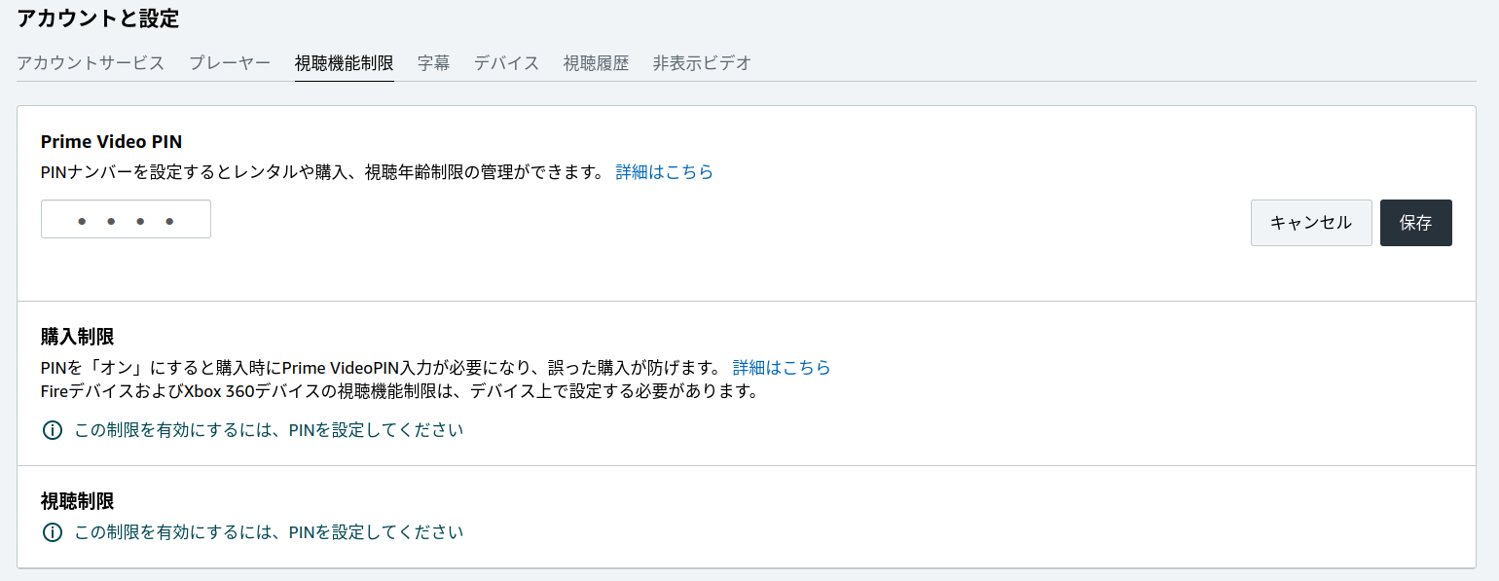
Task: Select the active 視聴機能制限 tab
Action: coord(345,62)
